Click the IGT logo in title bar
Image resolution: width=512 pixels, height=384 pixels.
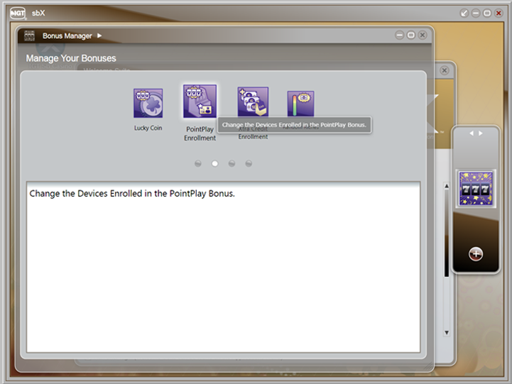[x=18, y=13]
